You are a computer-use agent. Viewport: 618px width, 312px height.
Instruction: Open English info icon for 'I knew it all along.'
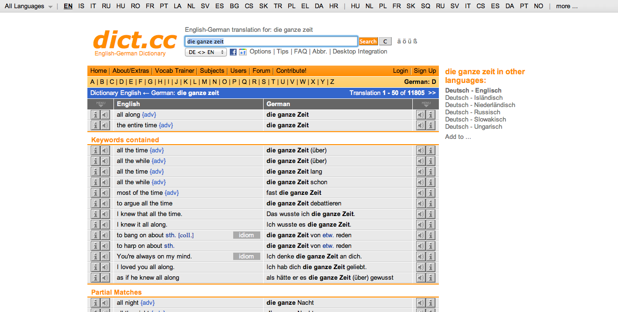tap(96, 225)
